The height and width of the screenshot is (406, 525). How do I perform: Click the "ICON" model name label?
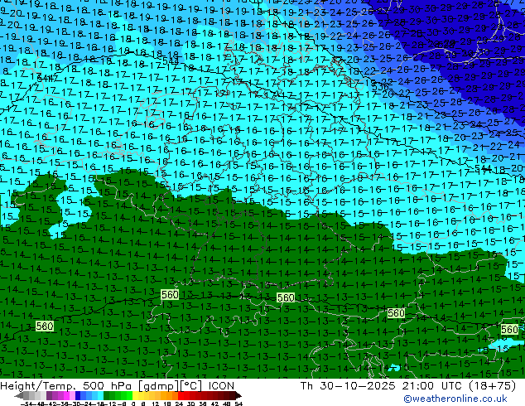pos(221,385)
